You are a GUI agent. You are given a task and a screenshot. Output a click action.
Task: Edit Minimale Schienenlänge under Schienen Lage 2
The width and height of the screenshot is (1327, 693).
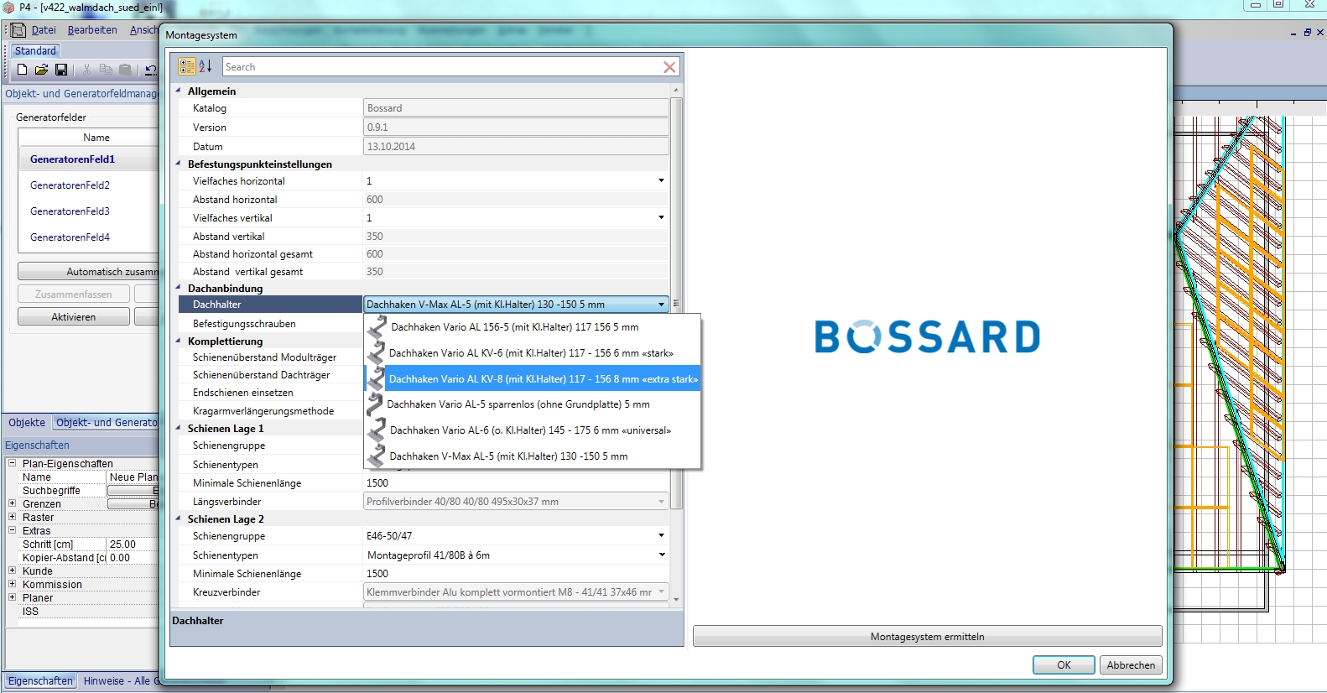tap(516, 574)
